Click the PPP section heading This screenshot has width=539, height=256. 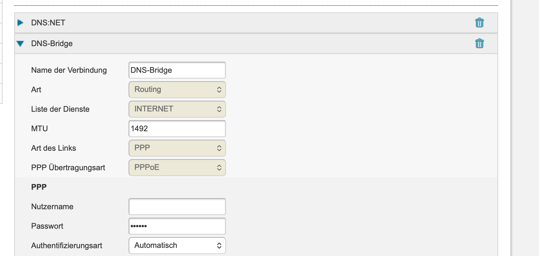pos(39,187)
